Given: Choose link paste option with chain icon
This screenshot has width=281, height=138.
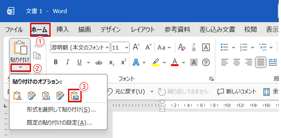Looking at the screenshot, I should (46, 96).
